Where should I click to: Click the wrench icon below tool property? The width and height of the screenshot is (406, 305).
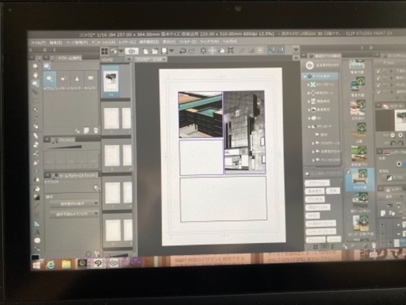[97, 254]
